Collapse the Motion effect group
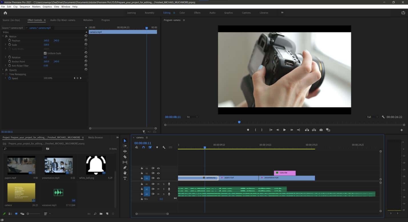The height and width of the screenshot is (222, 408). click(3, 36)
